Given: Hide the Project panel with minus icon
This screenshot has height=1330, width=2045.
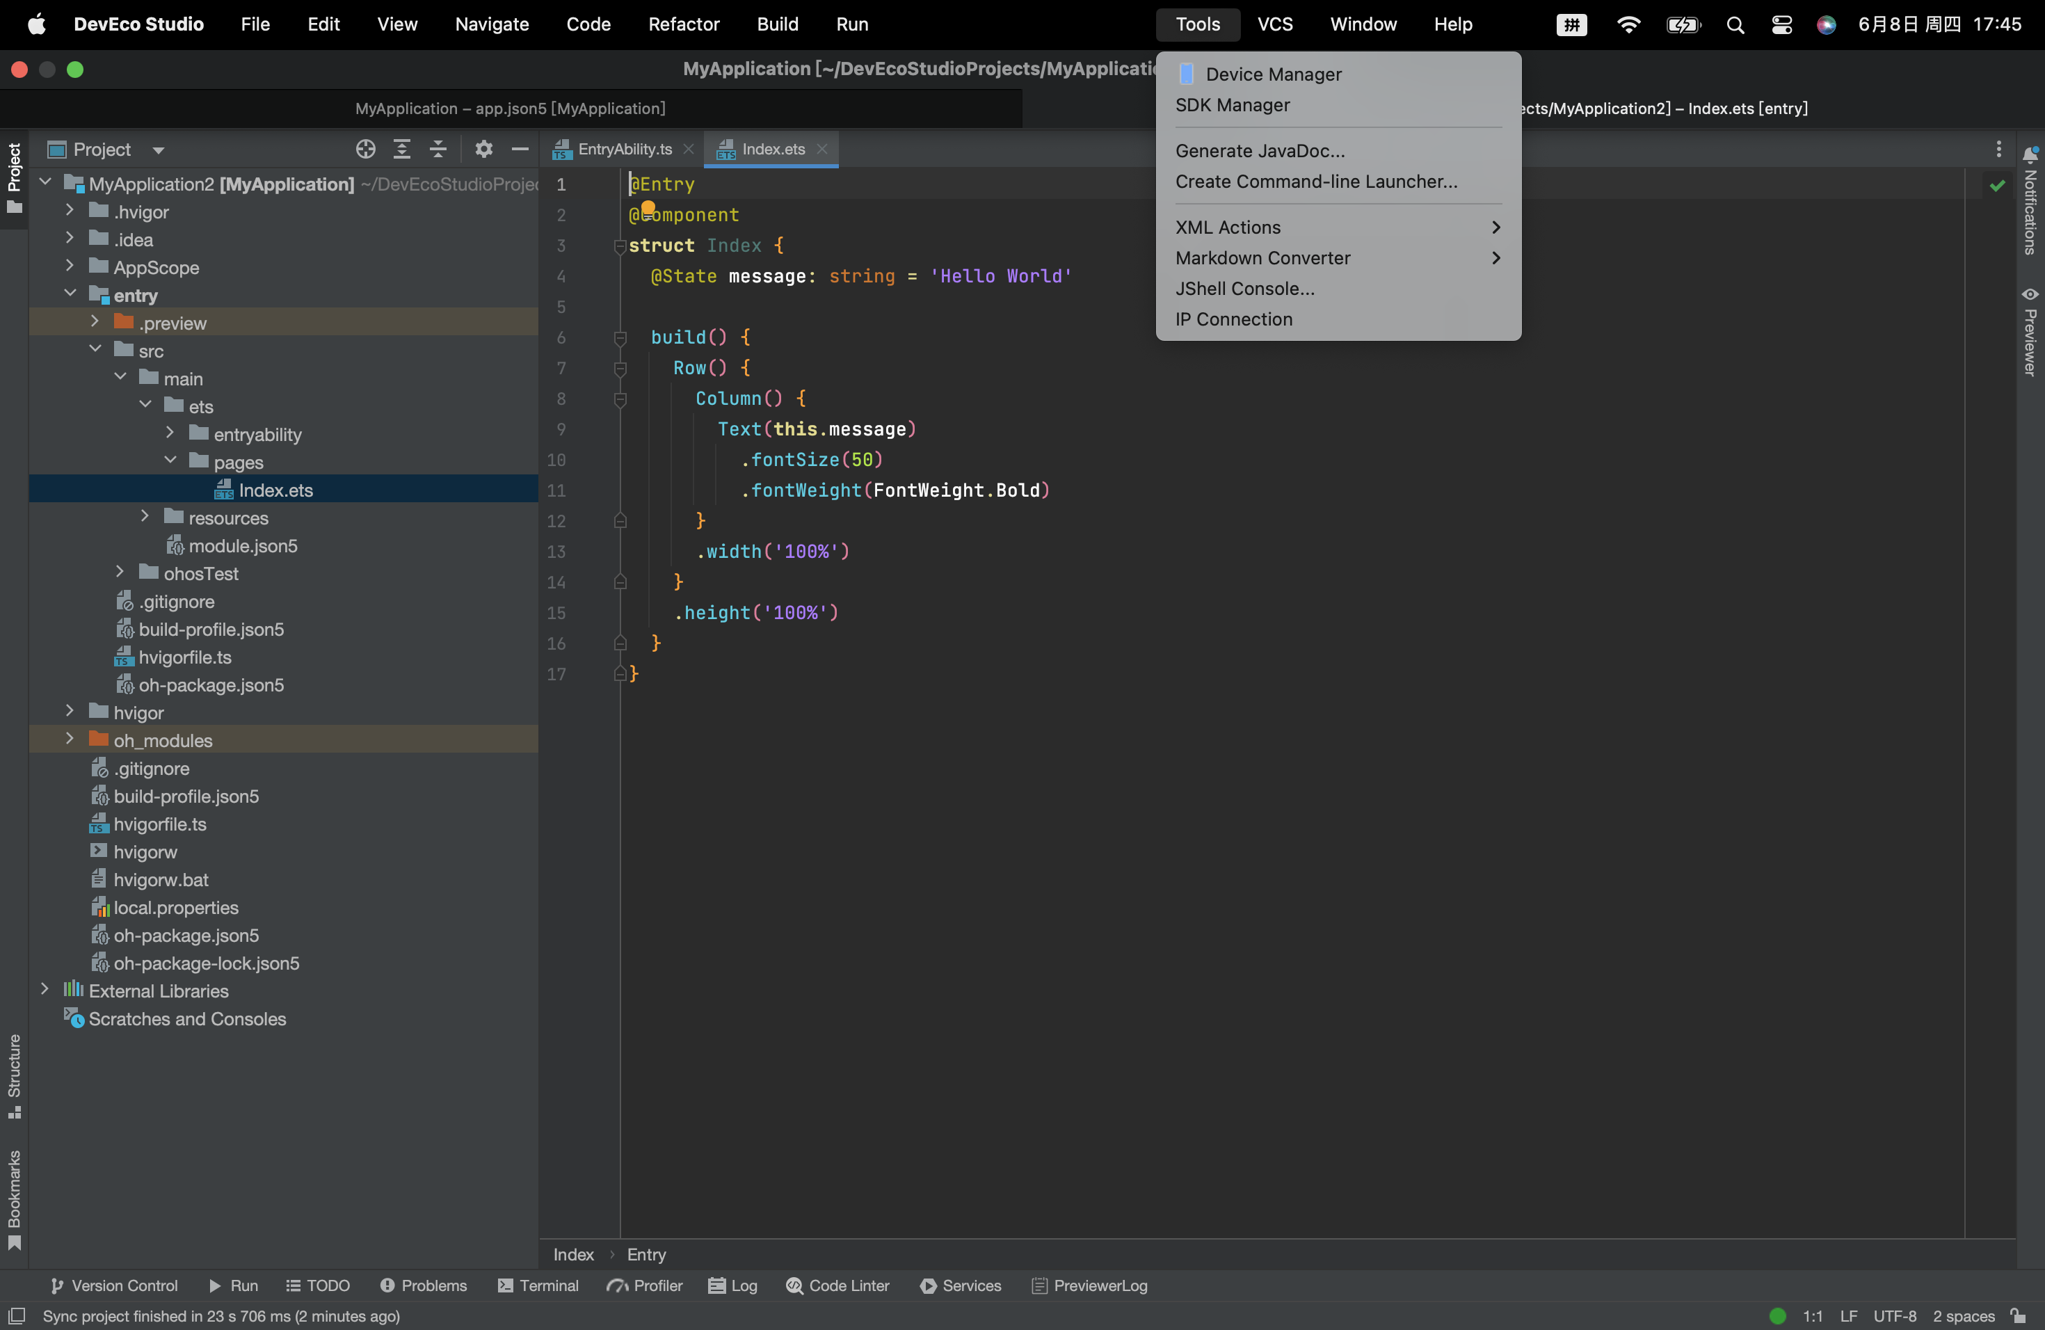Looking at the screenshot, I should pyautogui.click(x=520, y=150).
